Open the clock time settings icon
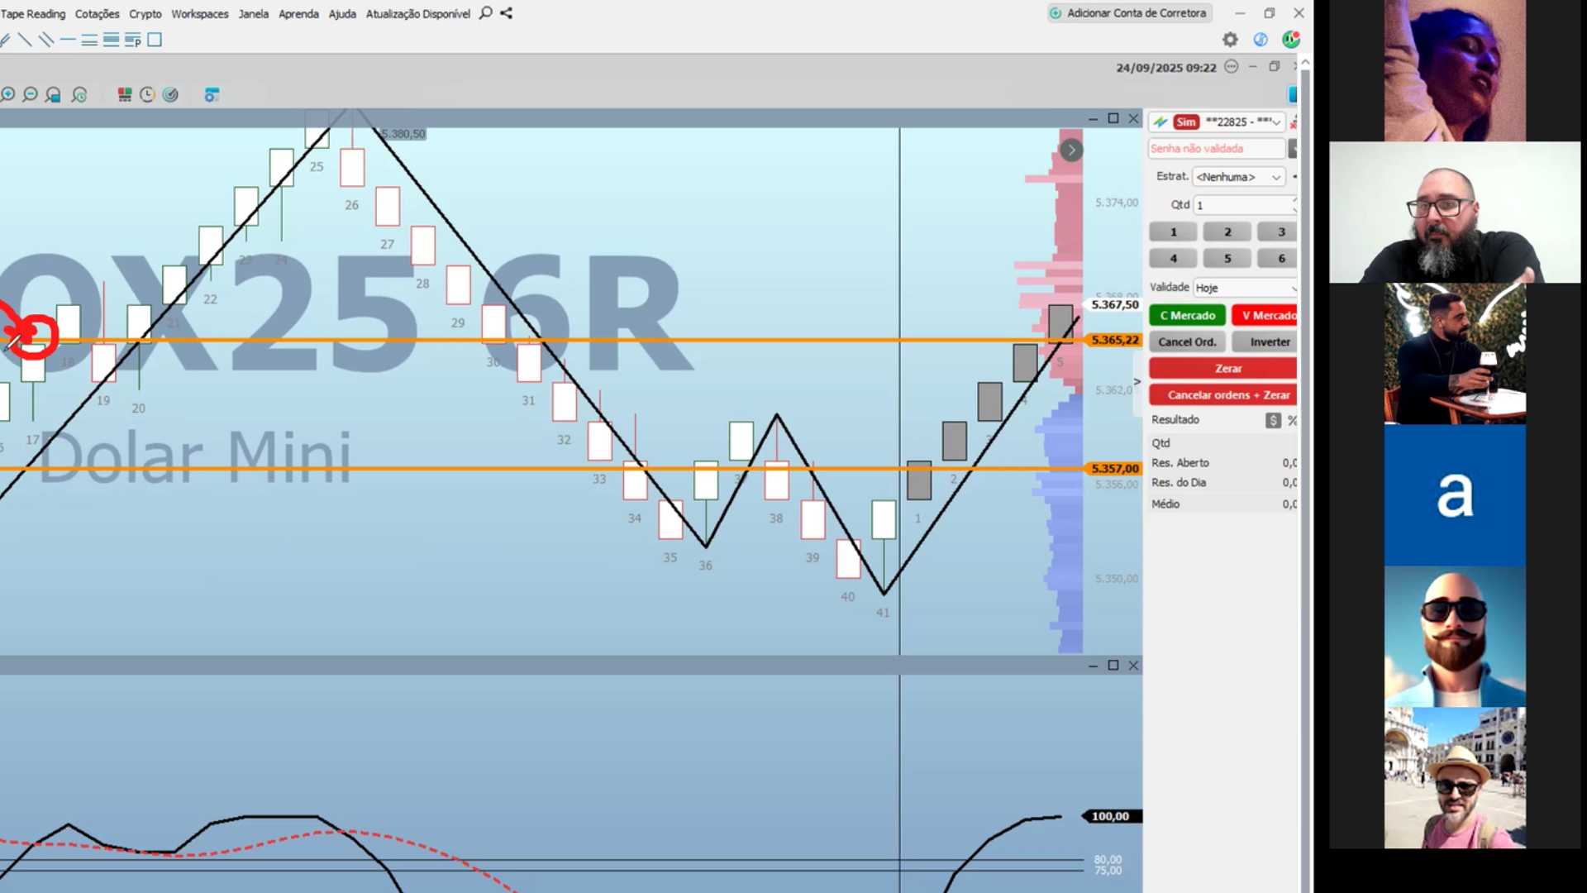The height and width of the screenshot is (893, 1587). click(147, 95)
